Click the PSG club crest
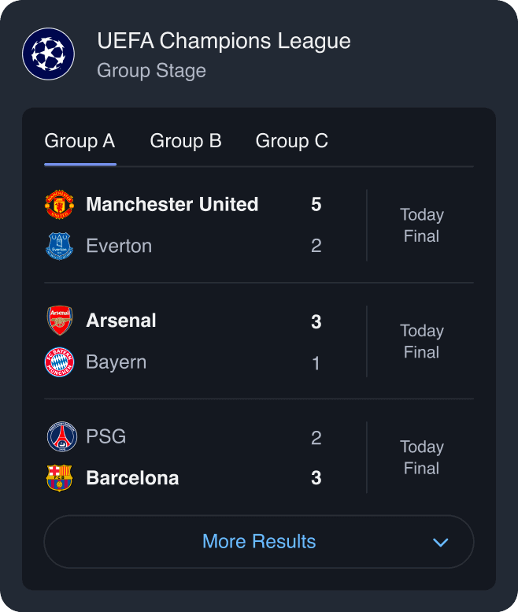Screen dimensions: 518x612 pos(61,437)
